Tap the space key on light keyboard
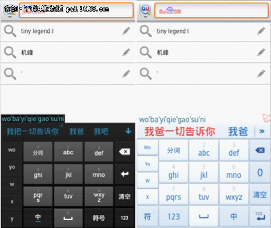The height and width of the screenshot is (228, 271). point(204,216)
